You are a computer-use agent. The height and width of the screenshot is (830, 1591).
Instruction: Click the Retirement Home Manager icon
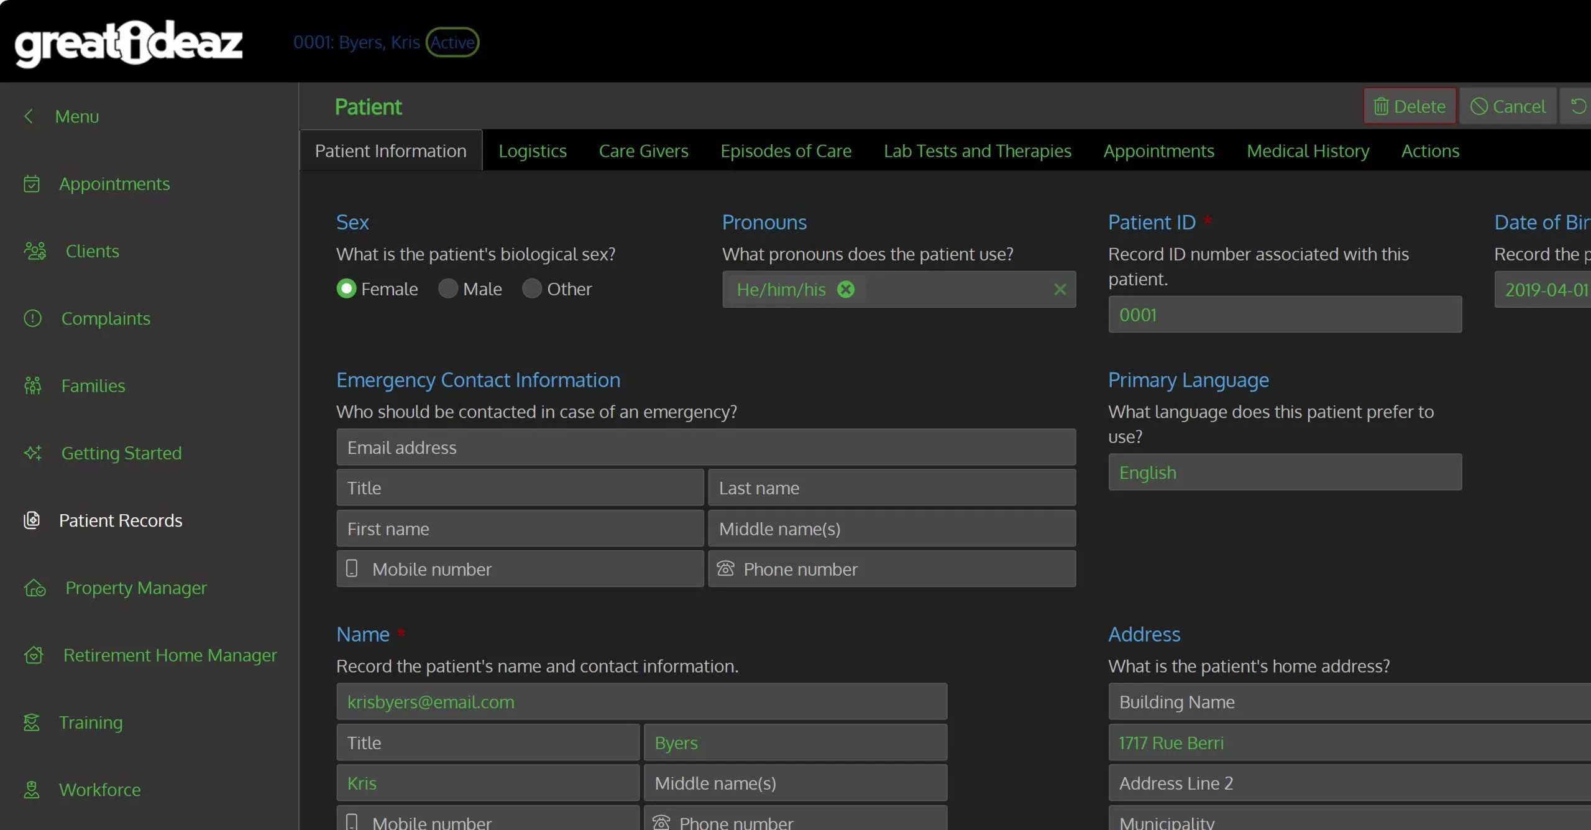coord(34,655)
